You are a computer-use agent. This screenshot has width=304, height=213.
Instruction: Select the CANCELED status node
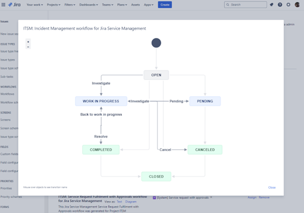click(x=205, y=150)
